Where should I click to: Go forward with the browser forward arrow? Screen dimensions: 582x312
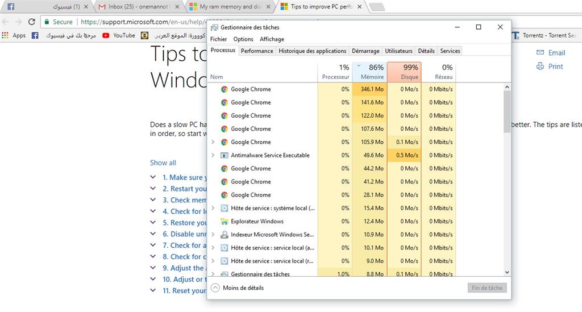click(18, 22)
